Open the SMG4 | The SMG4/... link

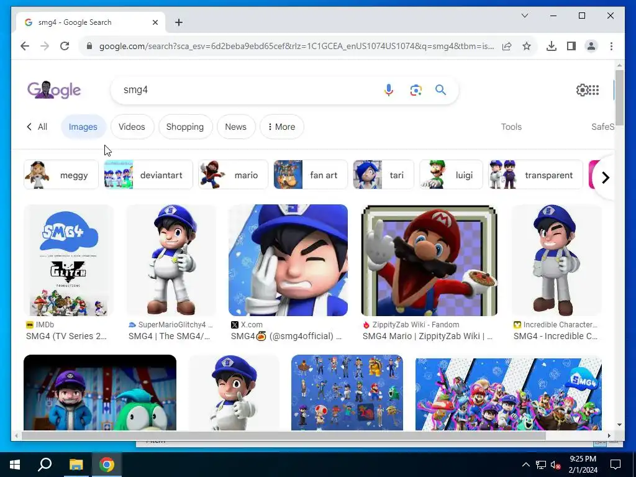(169, 336)
